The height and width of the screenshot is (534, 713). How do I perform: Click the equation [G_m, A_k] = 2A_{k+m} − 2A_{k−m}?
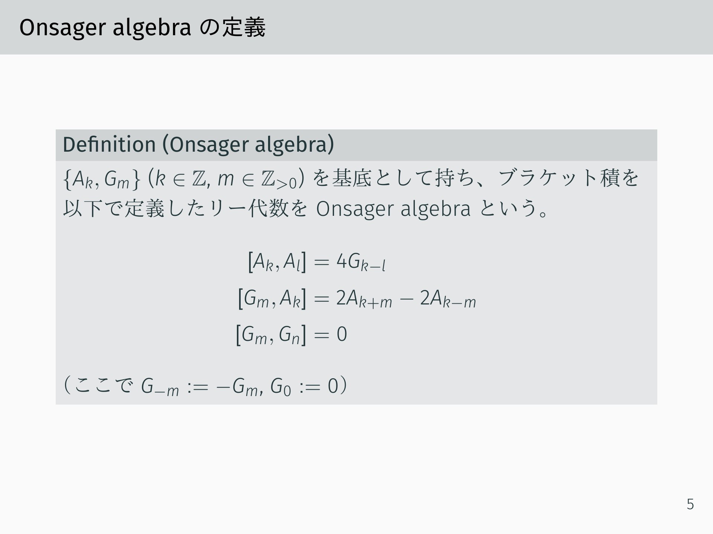[356, 299]
